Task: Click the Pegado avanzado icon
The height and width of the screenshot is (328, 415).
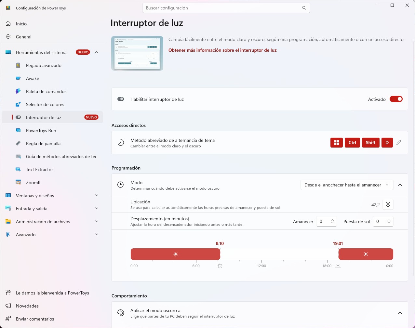Action: pyautogui.click(x=19, y=65)
